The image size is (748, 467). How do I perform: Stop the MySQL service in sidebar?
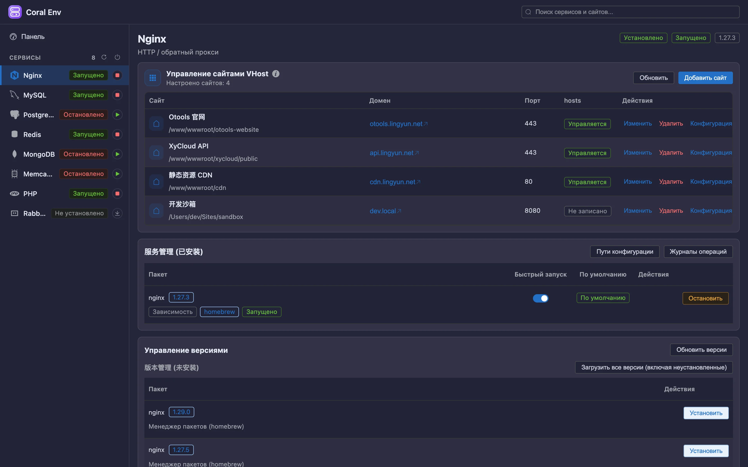click(x=117, y=95)
